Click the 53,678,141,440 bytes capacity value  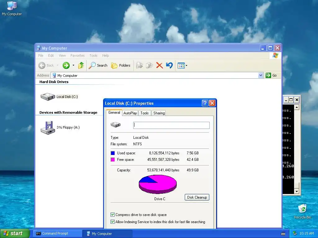coord(163,170)
